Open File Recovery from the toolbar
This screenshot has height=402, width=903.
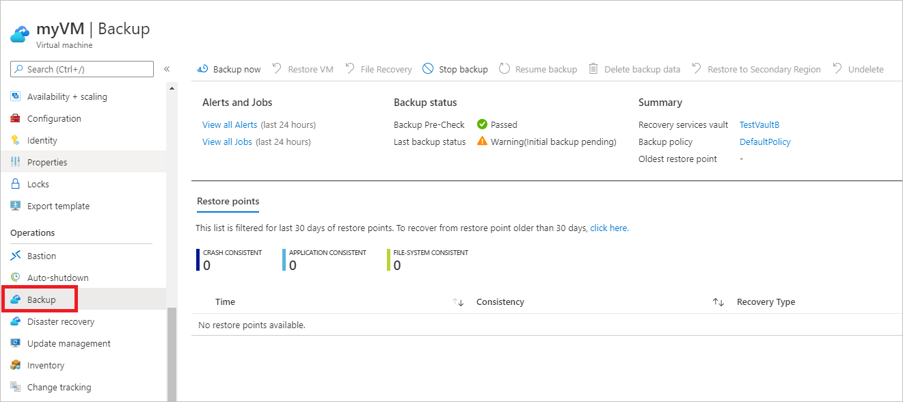coord(350,68)
